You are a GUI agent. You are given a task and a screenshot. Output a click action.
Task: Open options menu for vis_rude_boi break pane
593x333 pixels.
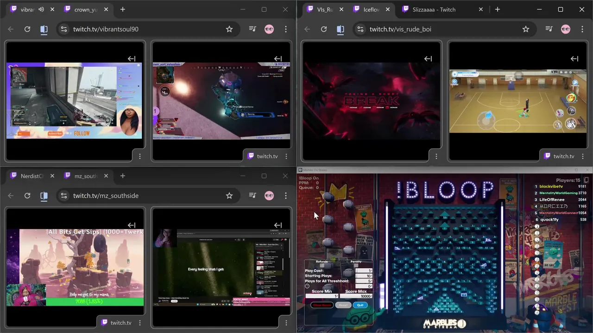436,156
